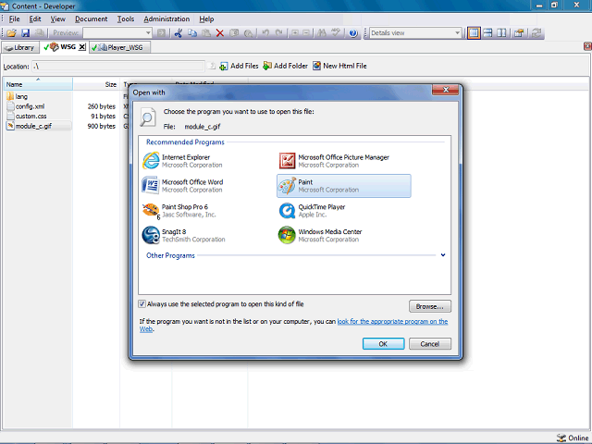Close the Open with dialog
This screenshot has width=592, height=444.
[446, 90]
